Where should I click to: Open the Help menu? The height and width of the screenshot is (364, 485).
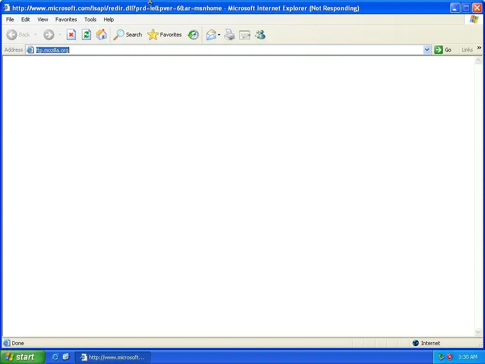(108, 19)
